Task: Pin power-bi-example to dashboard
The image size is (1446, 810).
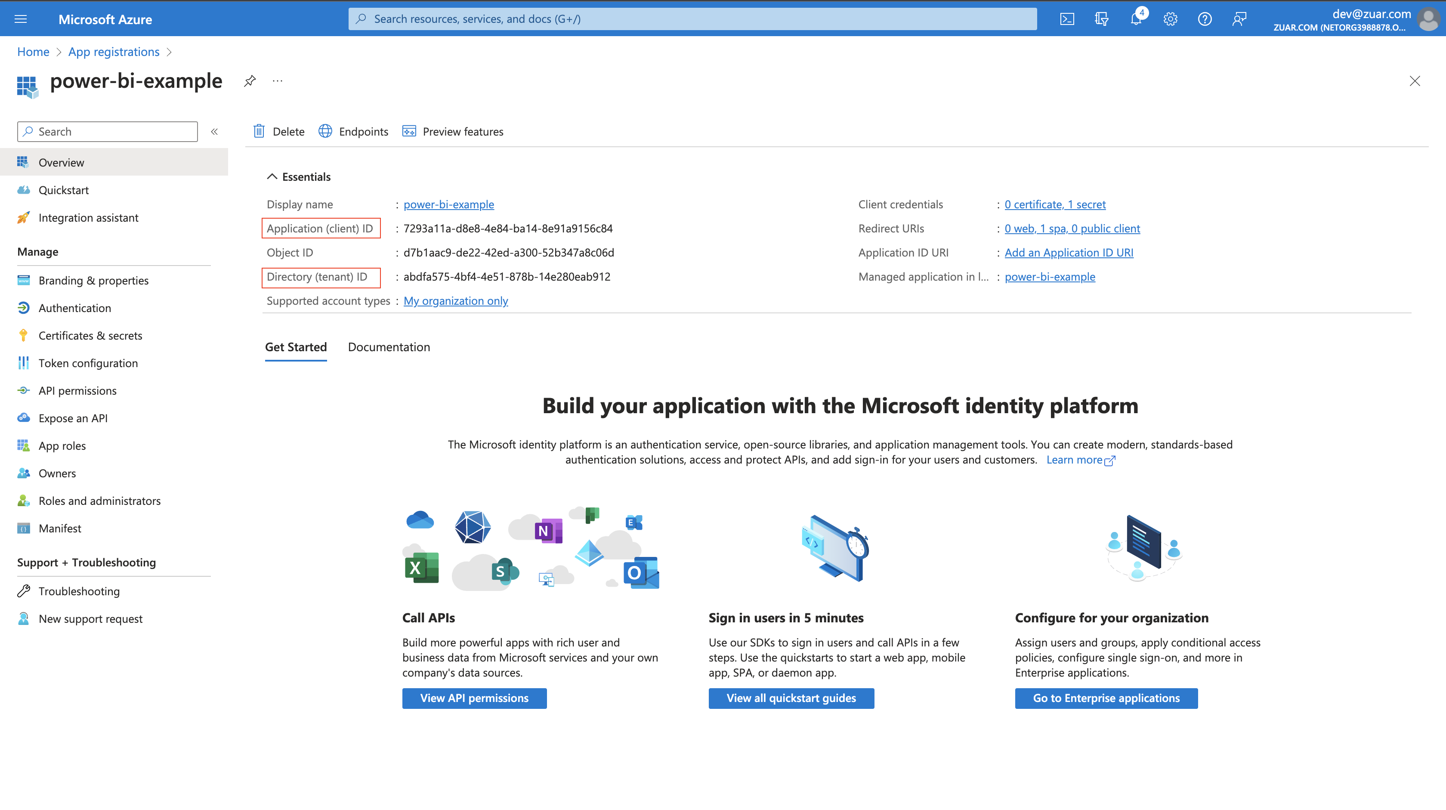Action: [250, 81]
